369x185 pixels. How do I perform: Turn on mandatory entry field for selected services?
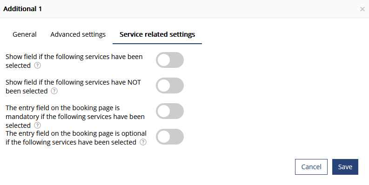point(170,111)
